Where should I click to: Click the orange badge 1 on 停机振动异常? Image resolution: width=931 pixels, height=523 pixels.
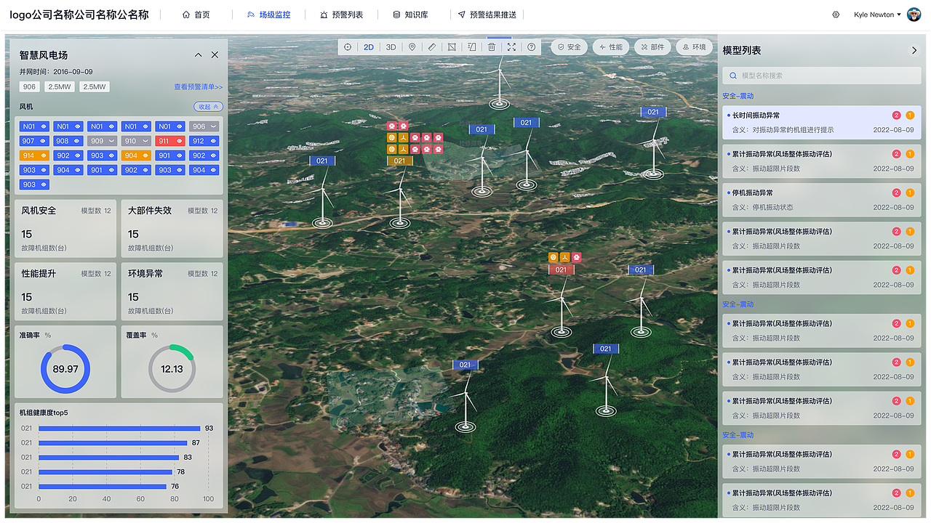point(910,192)
